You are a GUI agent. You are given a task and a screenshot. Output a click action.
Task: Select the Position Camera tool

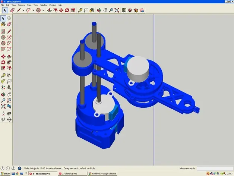pyautogui.click(x=3, y=114)
